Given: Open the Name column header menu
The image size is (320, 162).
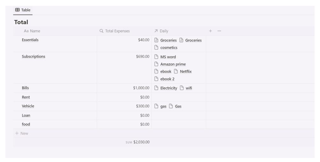Looking at the screenshot, I should click(32, 31).
